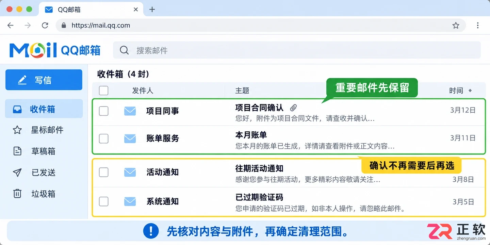The width and height of the screenshot is (490, 245).
Task: Open the browser three-dot menu
Action: coord(478,26)
